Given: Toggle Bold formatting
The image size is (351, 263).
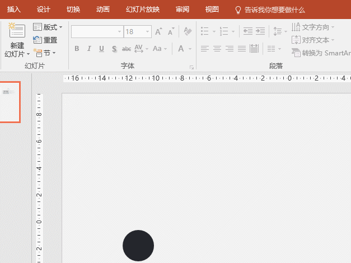Looking at the screenshot, I should point(77,49).
